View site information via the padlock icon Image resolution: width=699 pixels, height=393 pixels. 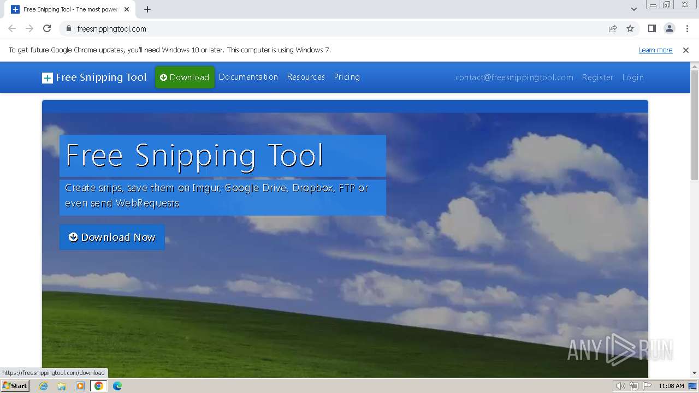point(68,28)
